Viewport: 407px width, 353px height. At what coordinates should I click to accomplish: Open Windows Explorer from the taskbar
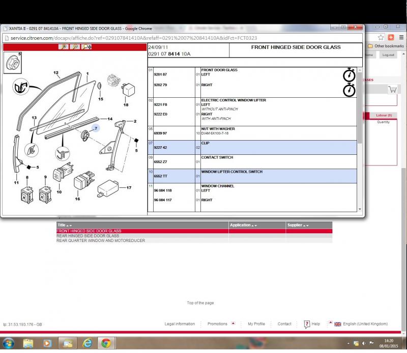pos(28,343)
